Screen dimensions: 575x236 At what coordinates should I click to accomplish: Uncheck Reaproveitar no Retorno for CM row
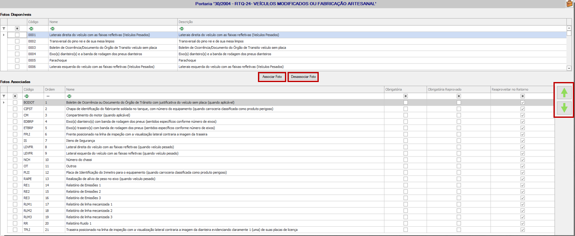(x=523, y=115)
